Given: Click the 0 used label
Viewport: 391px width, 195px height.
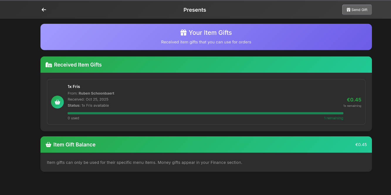Looking at the screenshot, I should tap(73, 118).
